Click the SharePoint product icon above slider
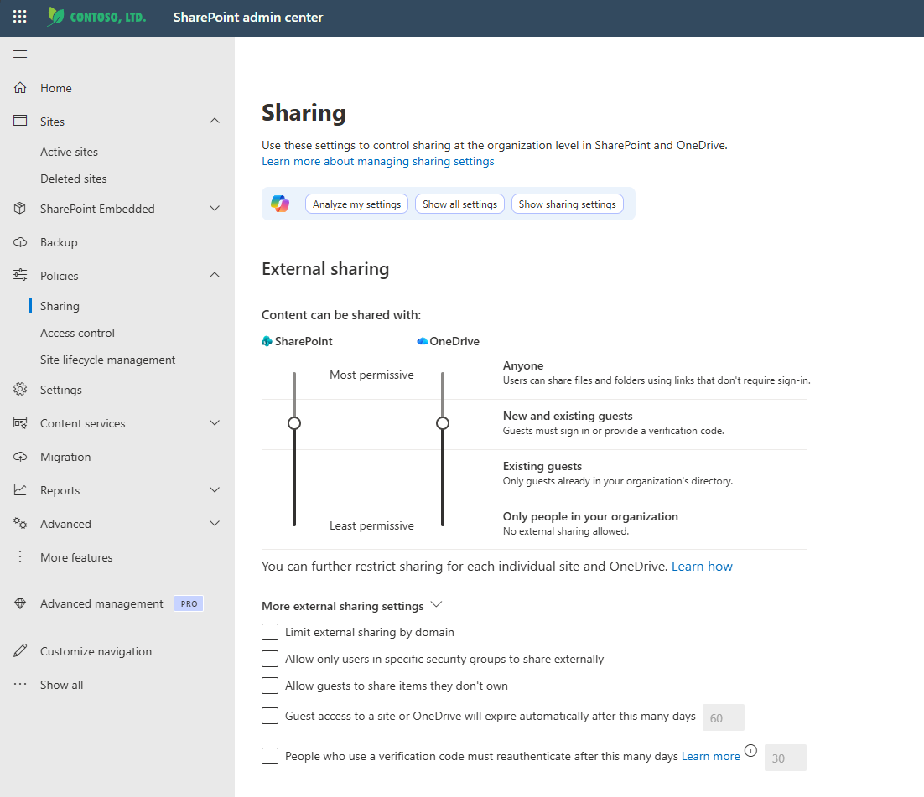This screenshot has width=924, height=797. (x=267, y=341)
